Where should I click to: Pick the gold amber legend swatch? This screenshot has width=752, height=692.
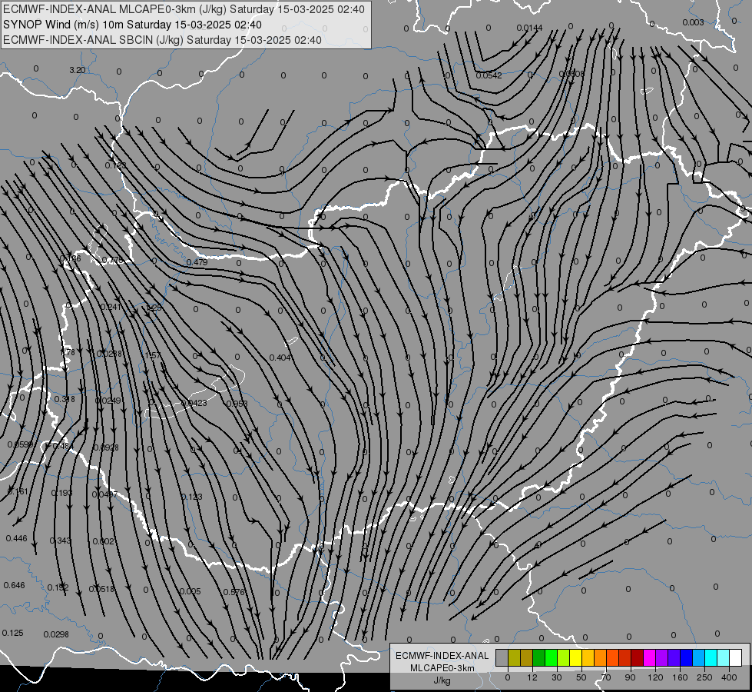click(588, 657)
